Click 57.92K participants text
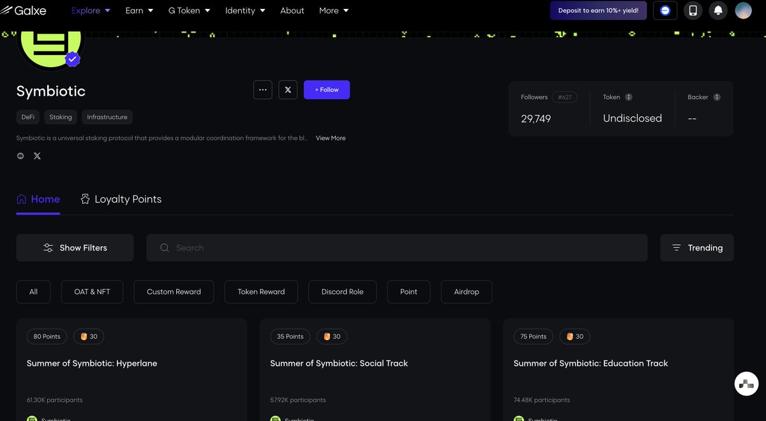Viewport: 766px width, 421px height. tap(298, 400)
